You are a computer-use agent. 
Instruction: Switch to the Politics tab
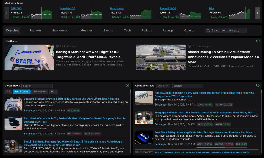point(147,30)
